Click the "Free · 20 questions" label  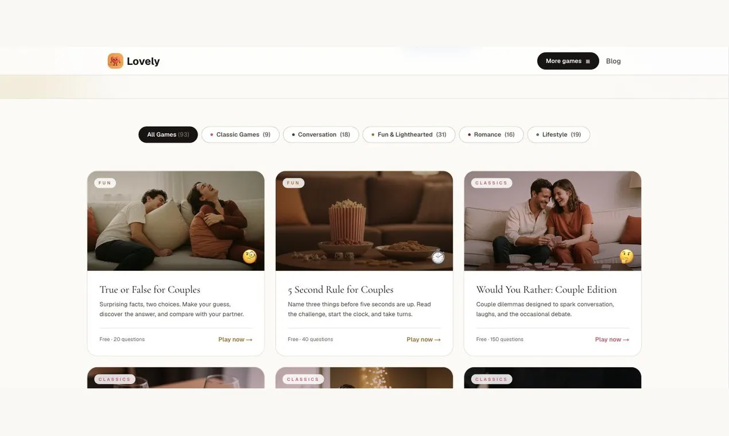point(122,340)
